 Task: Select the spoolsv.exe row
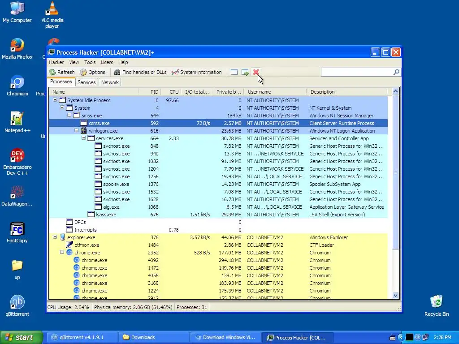point(218,184)
